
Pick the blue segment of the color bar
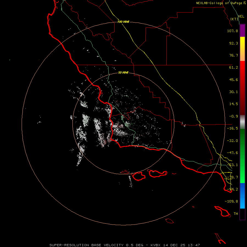click(242, 196)
